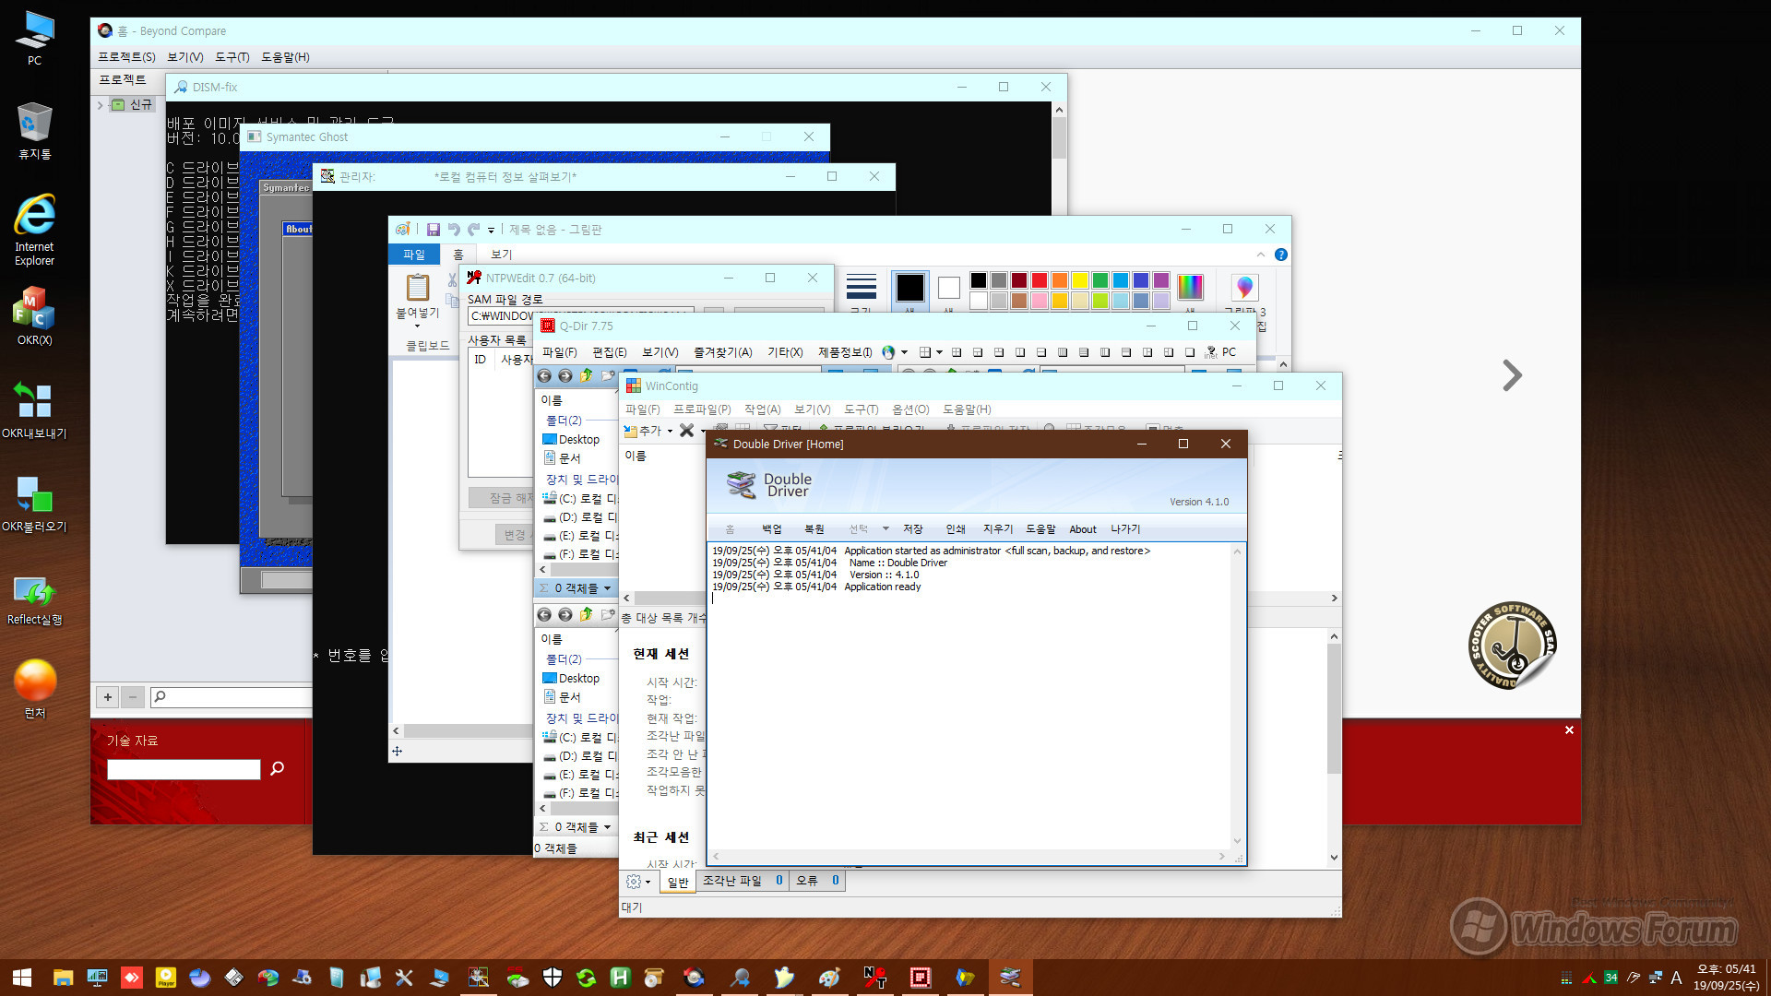The height and width of the screenshot is (996, 1771).
Task: Select Paint's Color 2 white box
Action: tap(948, 288)
